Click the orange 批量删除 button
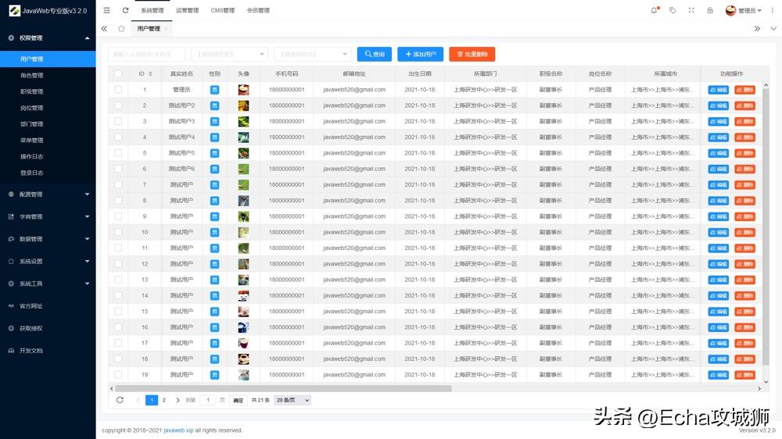The image size is (782, 439). coord(472,54)
